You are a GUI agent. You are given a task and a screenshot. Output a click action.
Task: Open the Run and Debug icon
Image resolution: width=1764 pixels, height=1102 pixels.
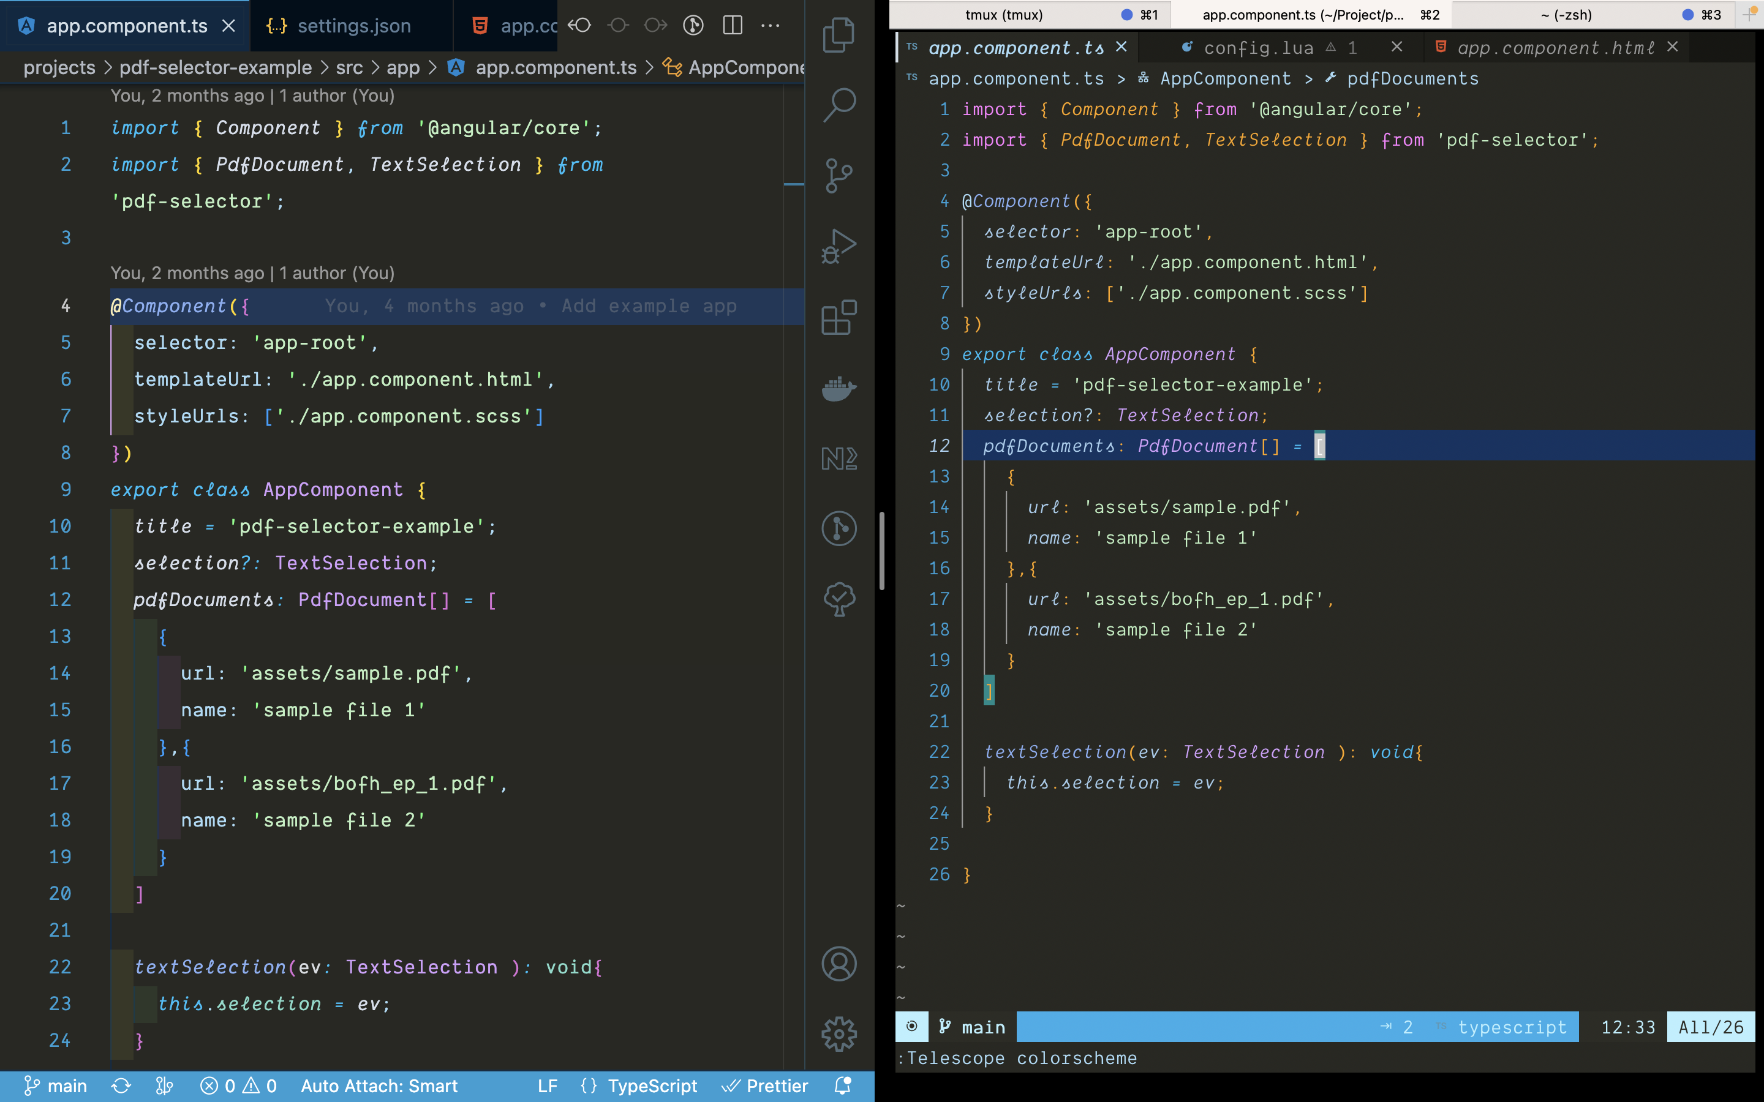coord(839,246)
